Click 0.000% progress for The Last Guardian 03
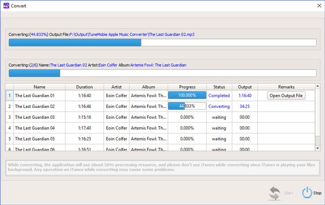Image resolution: width=325 pixels, height=205 pixels. [x=187, y=117]
